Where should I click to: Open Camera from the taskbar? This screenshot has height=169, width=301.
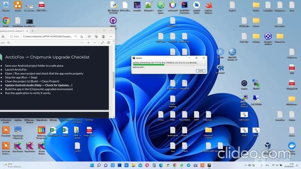coord(196,165)
